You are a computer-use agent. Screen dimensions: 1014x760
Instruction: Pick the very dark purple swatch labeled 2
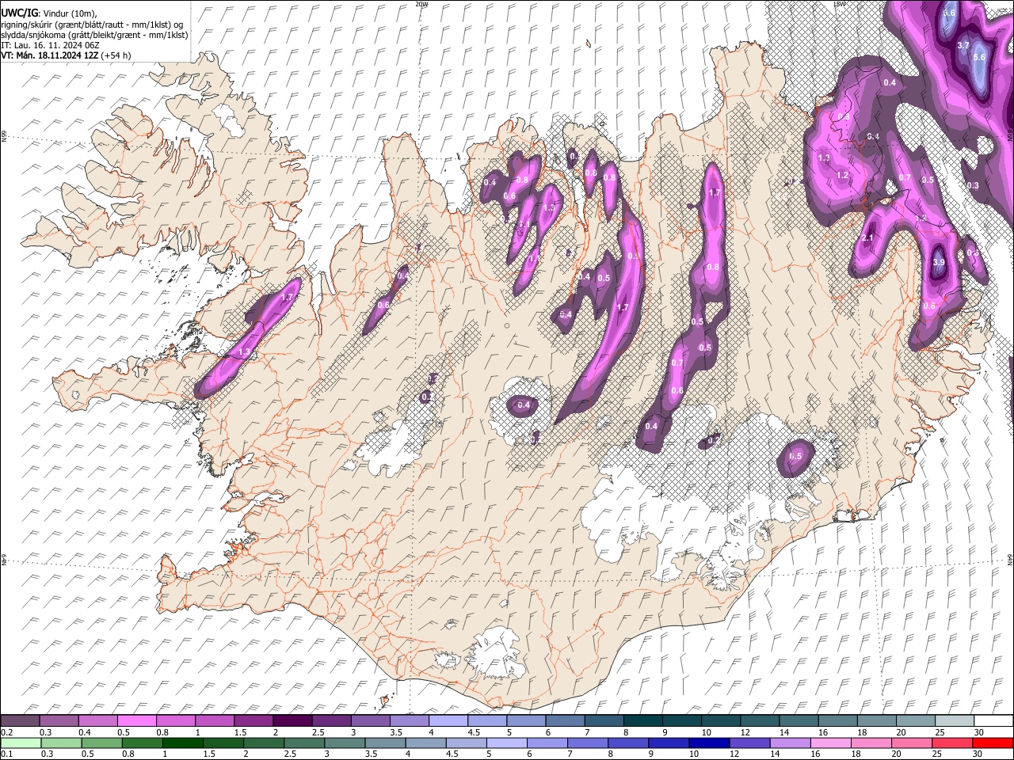pos(292,720)
